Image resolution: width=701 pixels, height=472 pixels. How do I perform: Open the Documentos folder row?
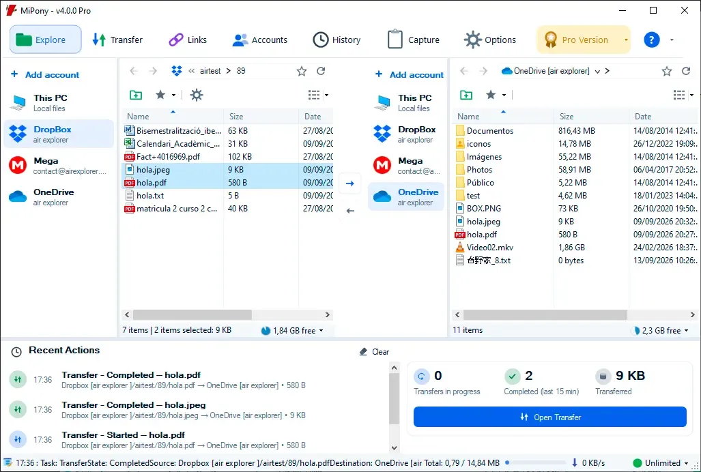tap(576, 131)
